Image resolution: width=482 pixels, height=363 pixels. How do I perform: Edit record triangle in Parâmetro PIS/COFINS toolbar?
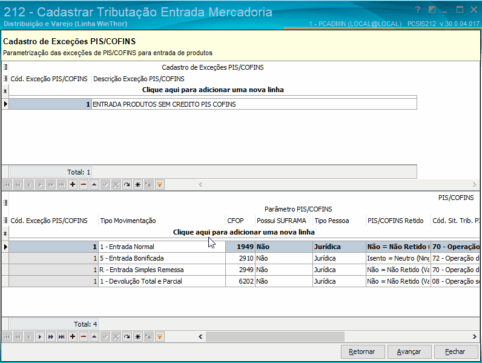tap(94, 336)
